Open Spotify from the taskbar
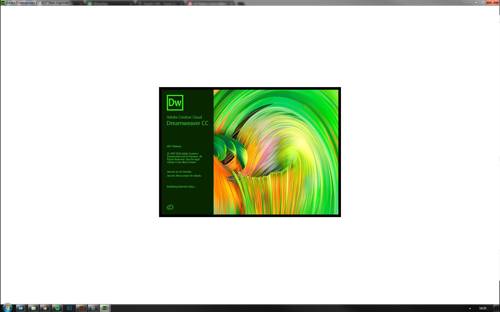 click(57, 308)
